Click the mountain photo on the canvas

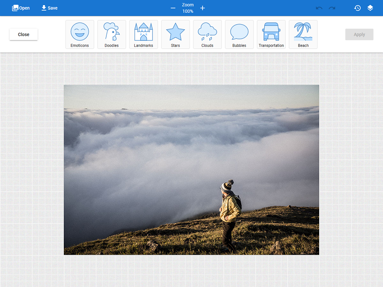coord(191,170)
